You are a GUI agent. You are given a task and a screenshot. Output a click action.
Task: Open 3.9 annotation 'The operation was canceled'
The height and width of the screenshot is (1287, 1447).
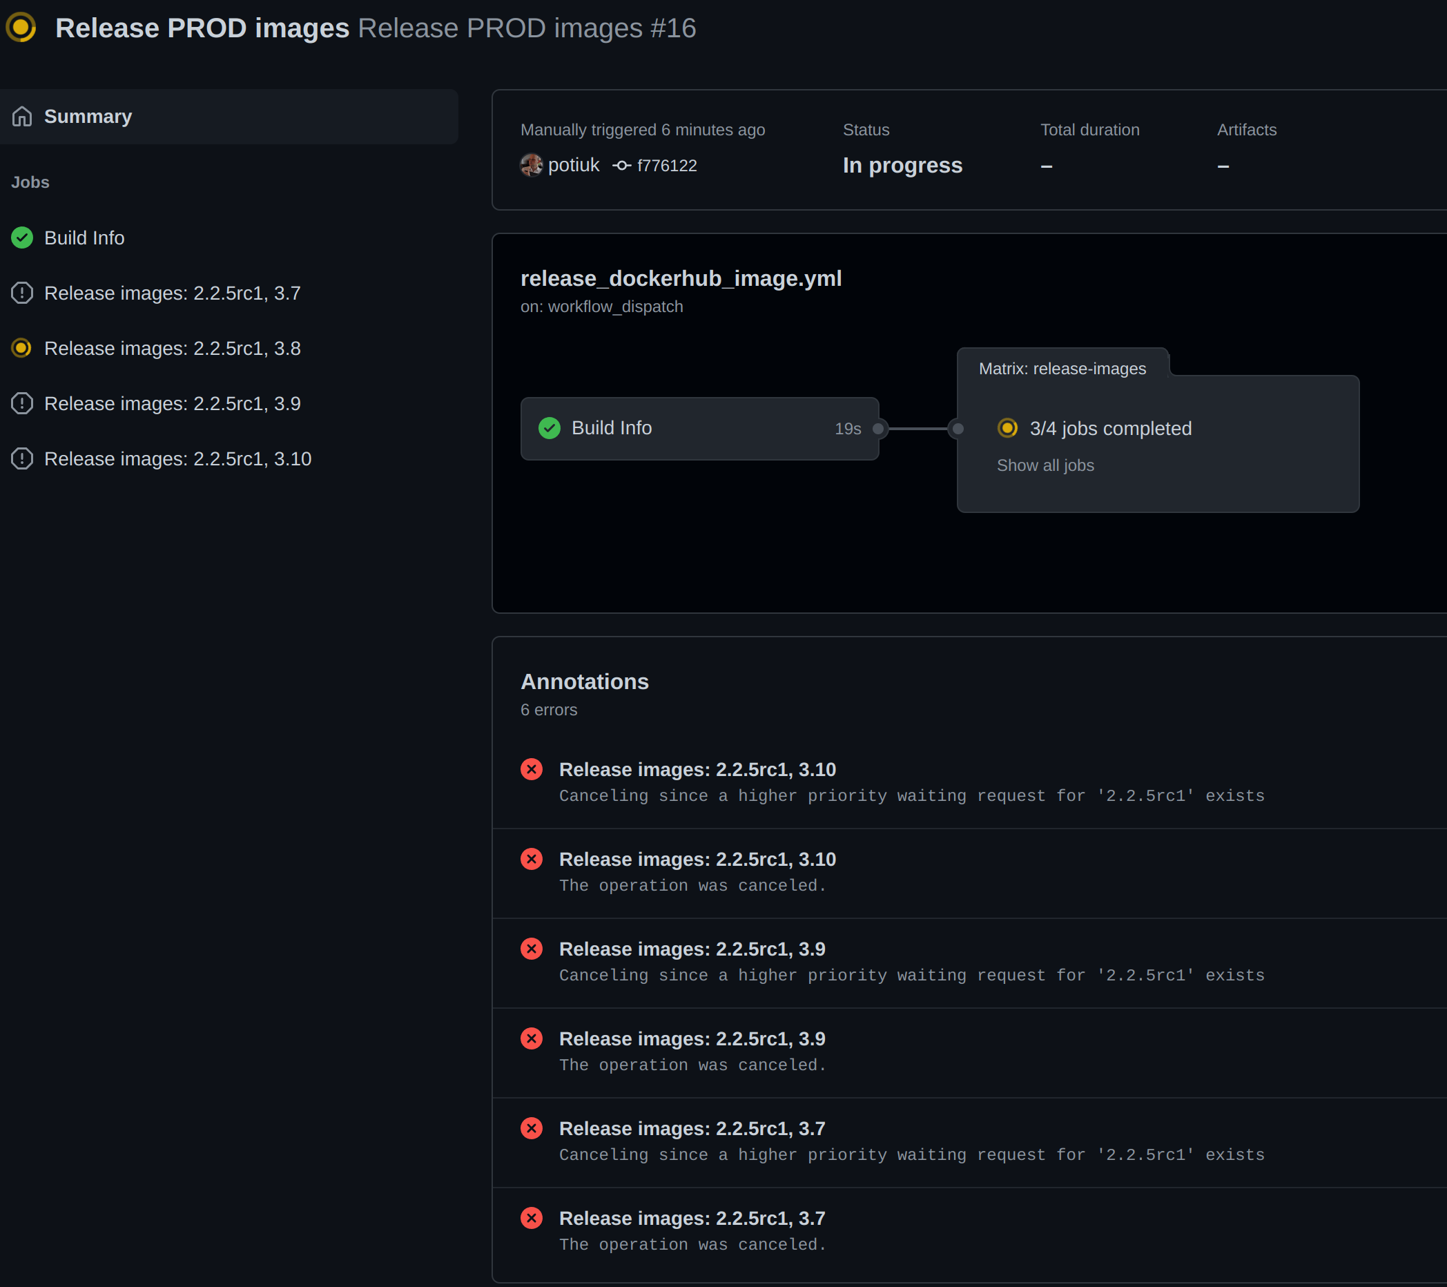pos(692,1038)
